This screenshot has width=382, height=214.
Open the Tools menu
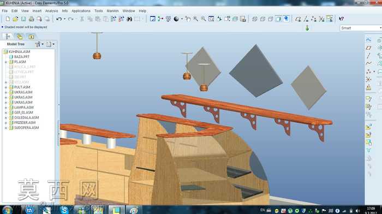click(99, 11)
